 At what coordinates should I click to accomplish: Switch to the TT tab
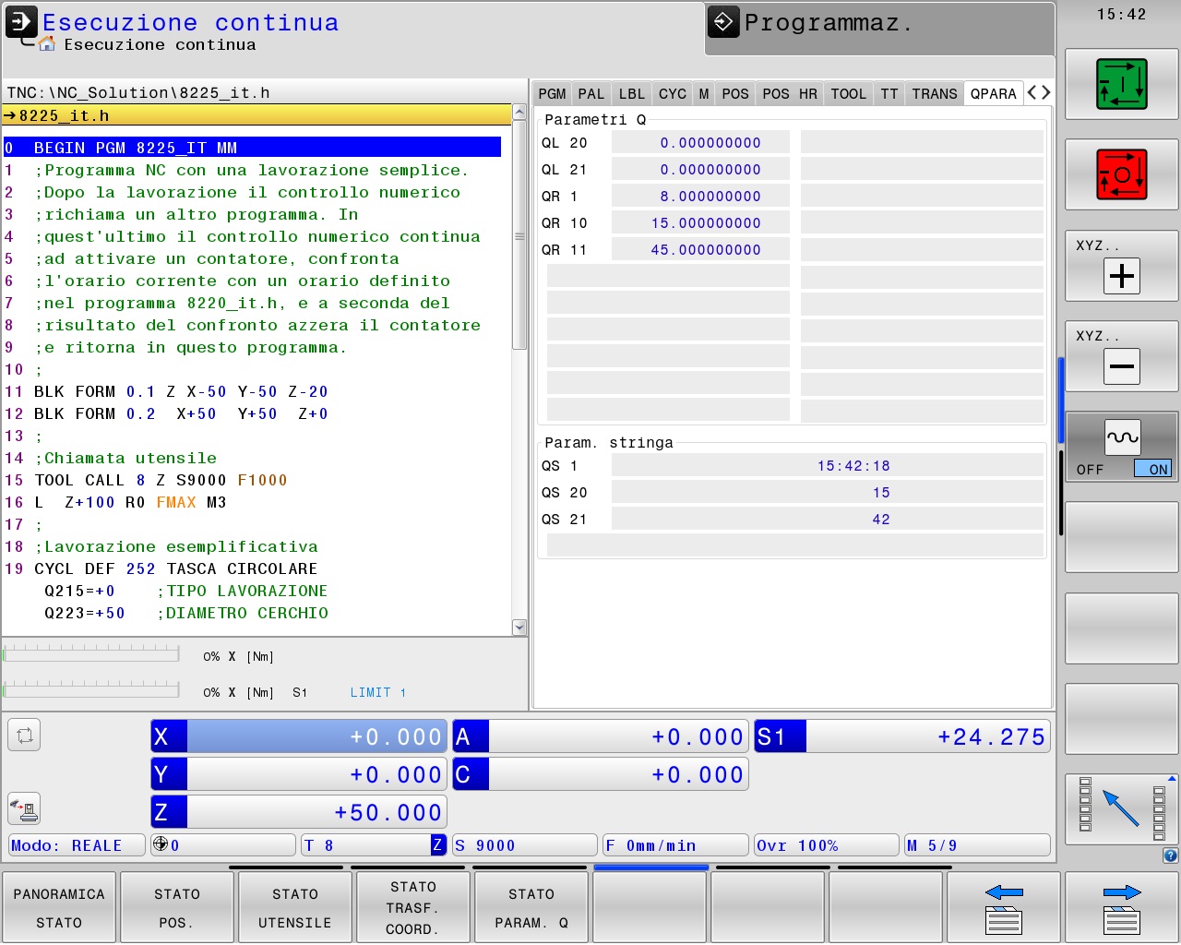point(889,93)
